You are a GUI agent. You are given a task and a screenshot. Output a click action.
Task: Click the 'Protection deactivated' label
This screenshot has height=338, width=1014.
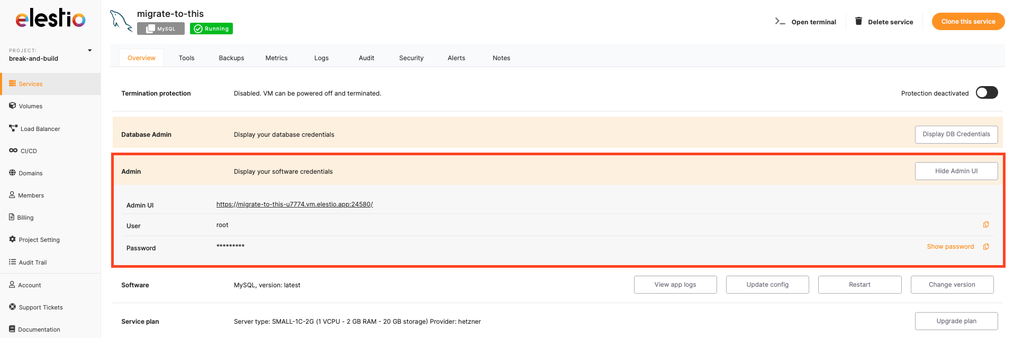(935, 93)
